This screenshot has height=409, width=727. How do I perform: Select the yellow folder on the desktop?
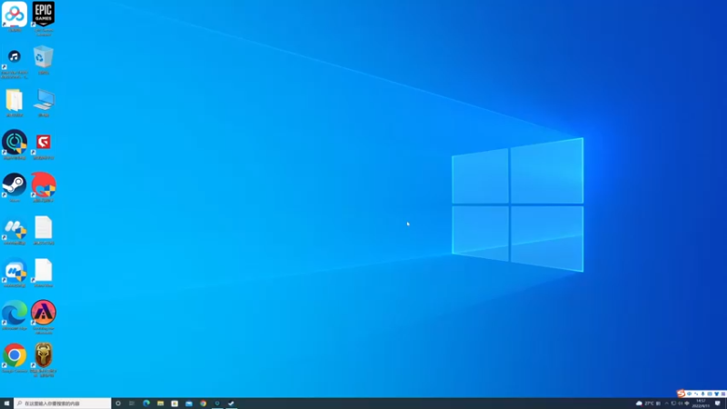pyautogui.click(x=15, y=100)
